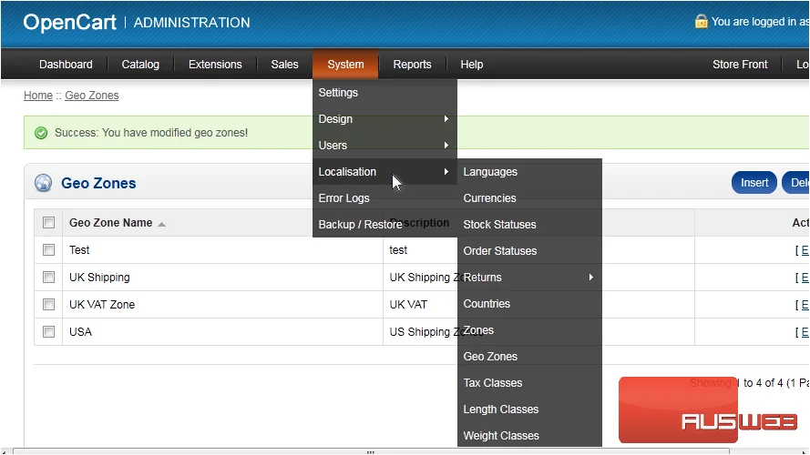810x455 pixels.
Task: Toggle the select-all checkbox in table header
Action: pos(48,223)
